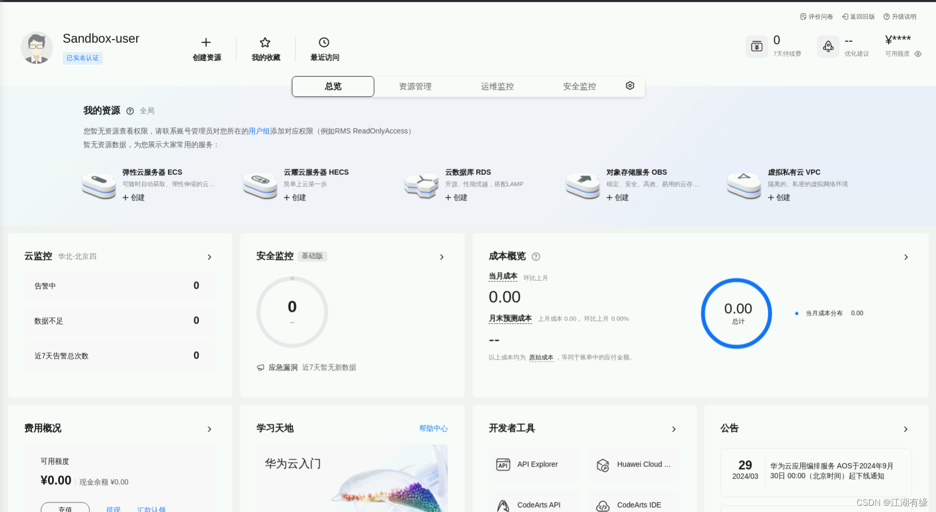Click the 数据不足 count row
This screenshot has width=936, height=512.
coord(120,321)
